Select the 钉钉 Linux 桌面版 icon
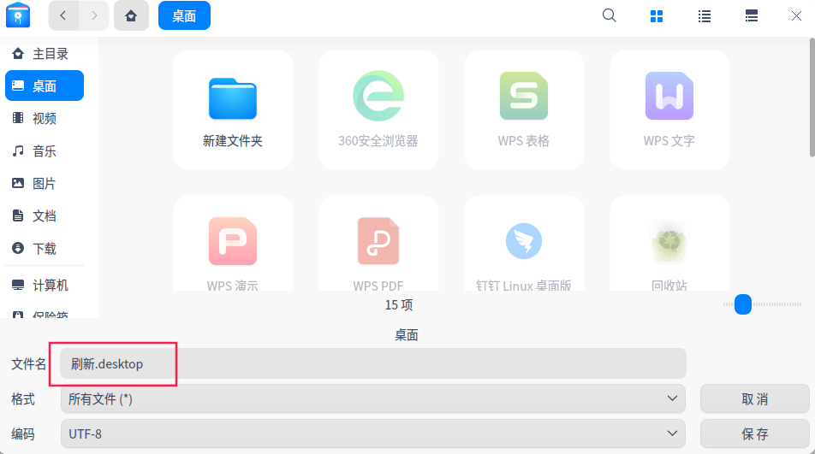 [524, 241]
